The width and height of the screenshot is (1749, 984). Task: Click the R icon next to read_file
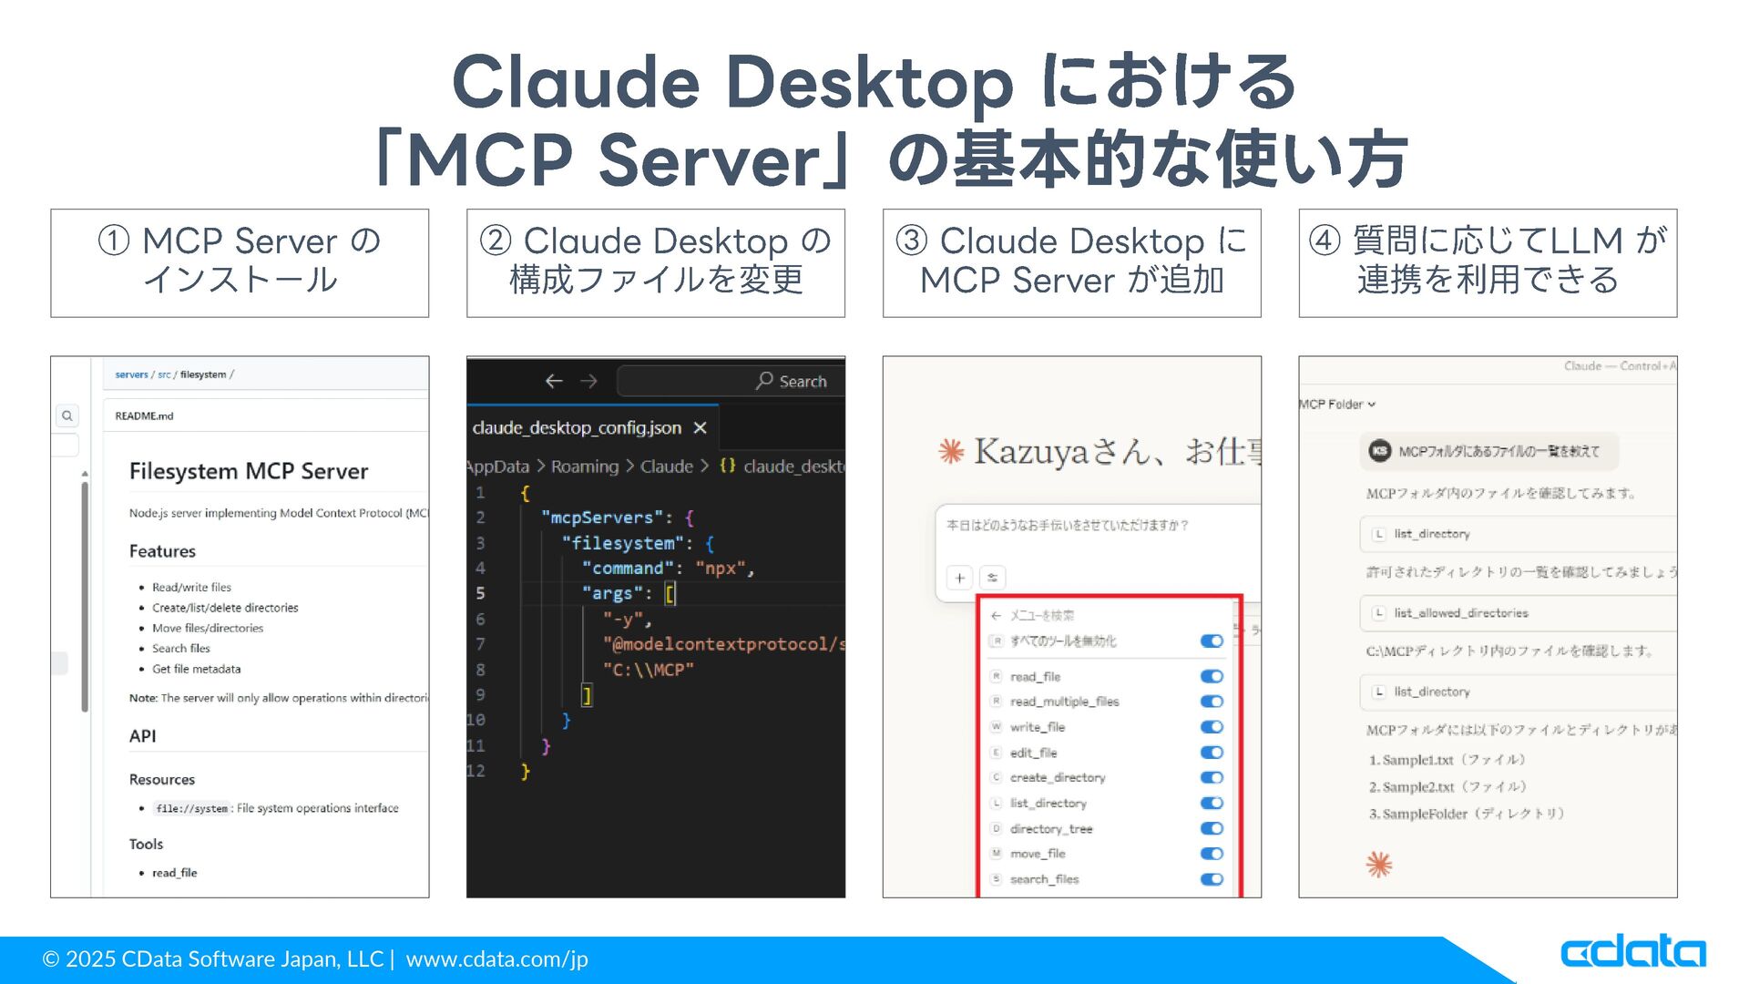tap(997, 676)
